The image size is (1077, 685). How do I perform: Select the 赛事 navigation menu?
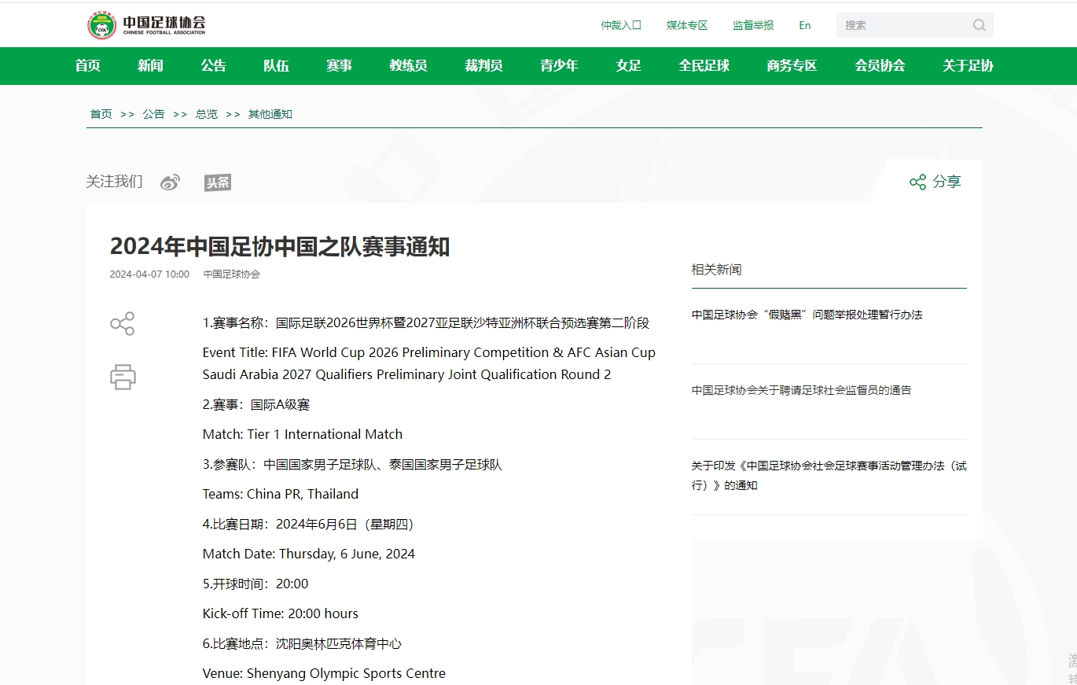coord(339,66)
